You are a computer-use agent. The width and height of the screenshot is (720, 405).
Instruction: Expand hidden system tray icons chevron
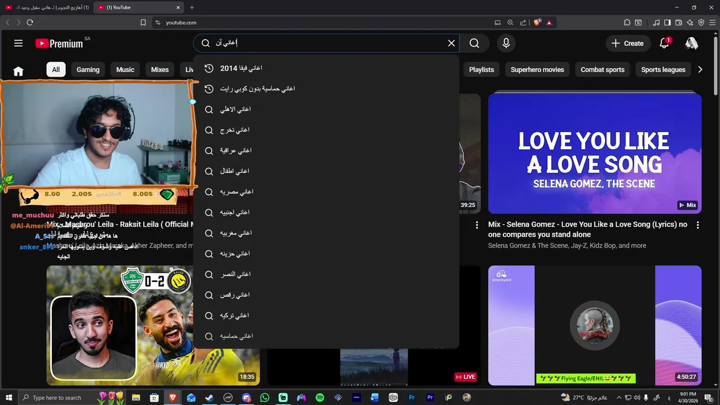(619, 398)
